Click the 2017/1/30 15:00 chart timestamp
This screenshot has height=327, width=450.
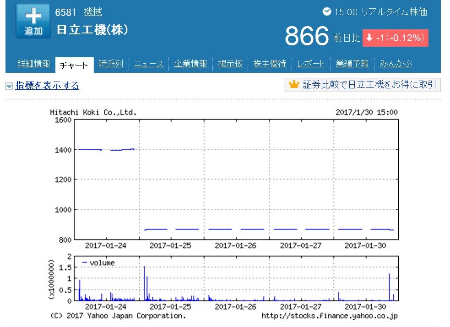(367, 112)
